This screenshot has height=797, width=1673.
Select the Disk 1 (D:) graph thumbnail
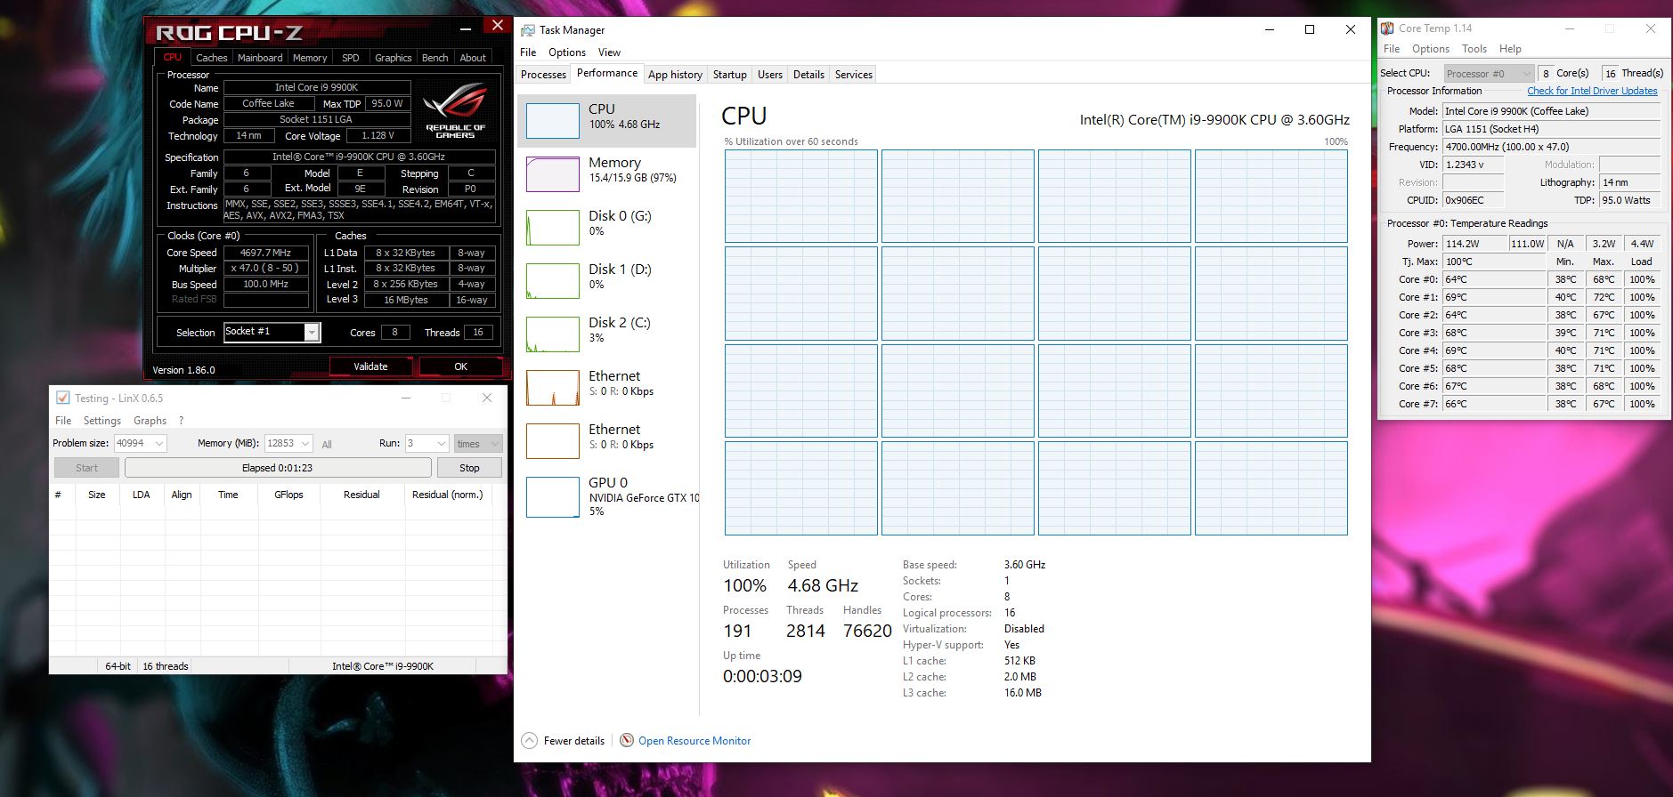pos(553,280)
